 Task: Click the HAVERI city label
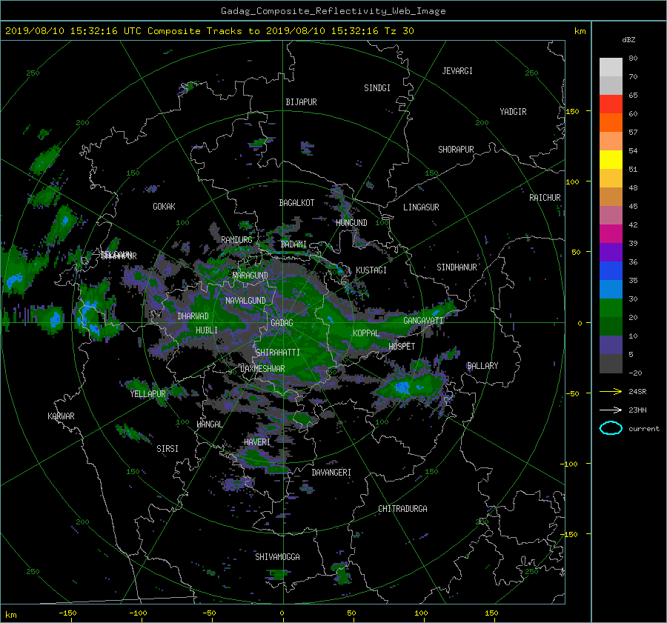point(257,442)
